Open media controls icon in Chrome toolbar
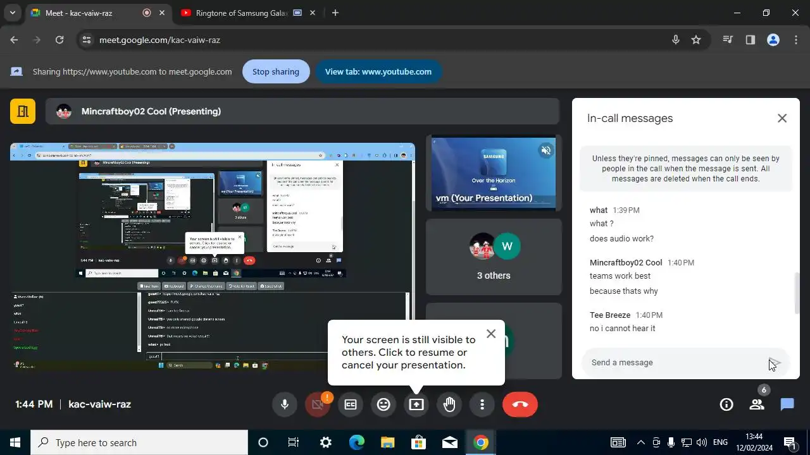The image size is (810, 455). point(728,40)
